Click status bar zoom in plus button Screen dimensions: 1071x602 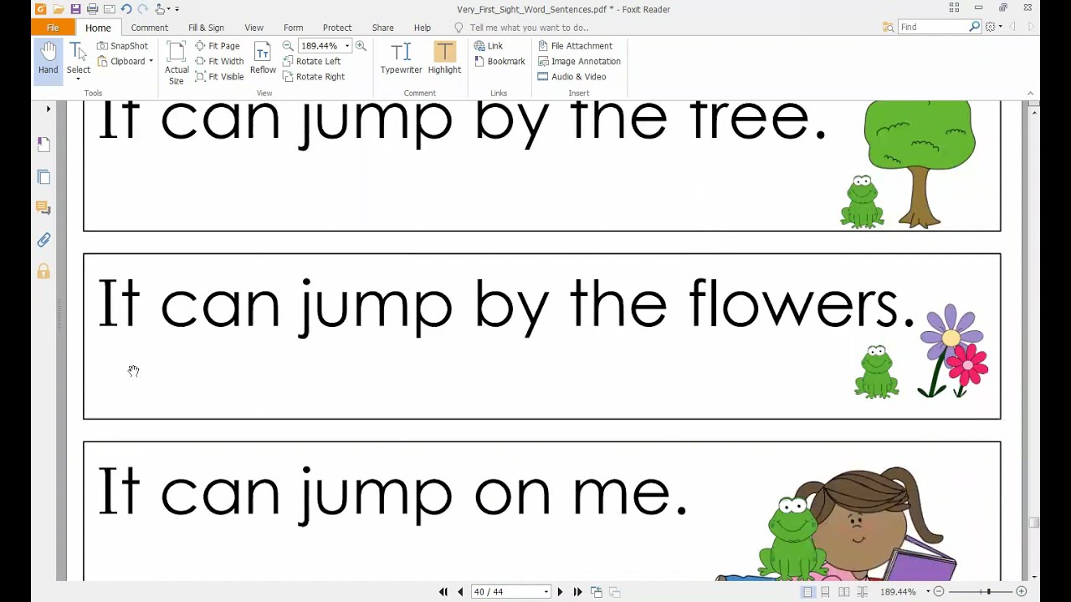pos(1021,592)
